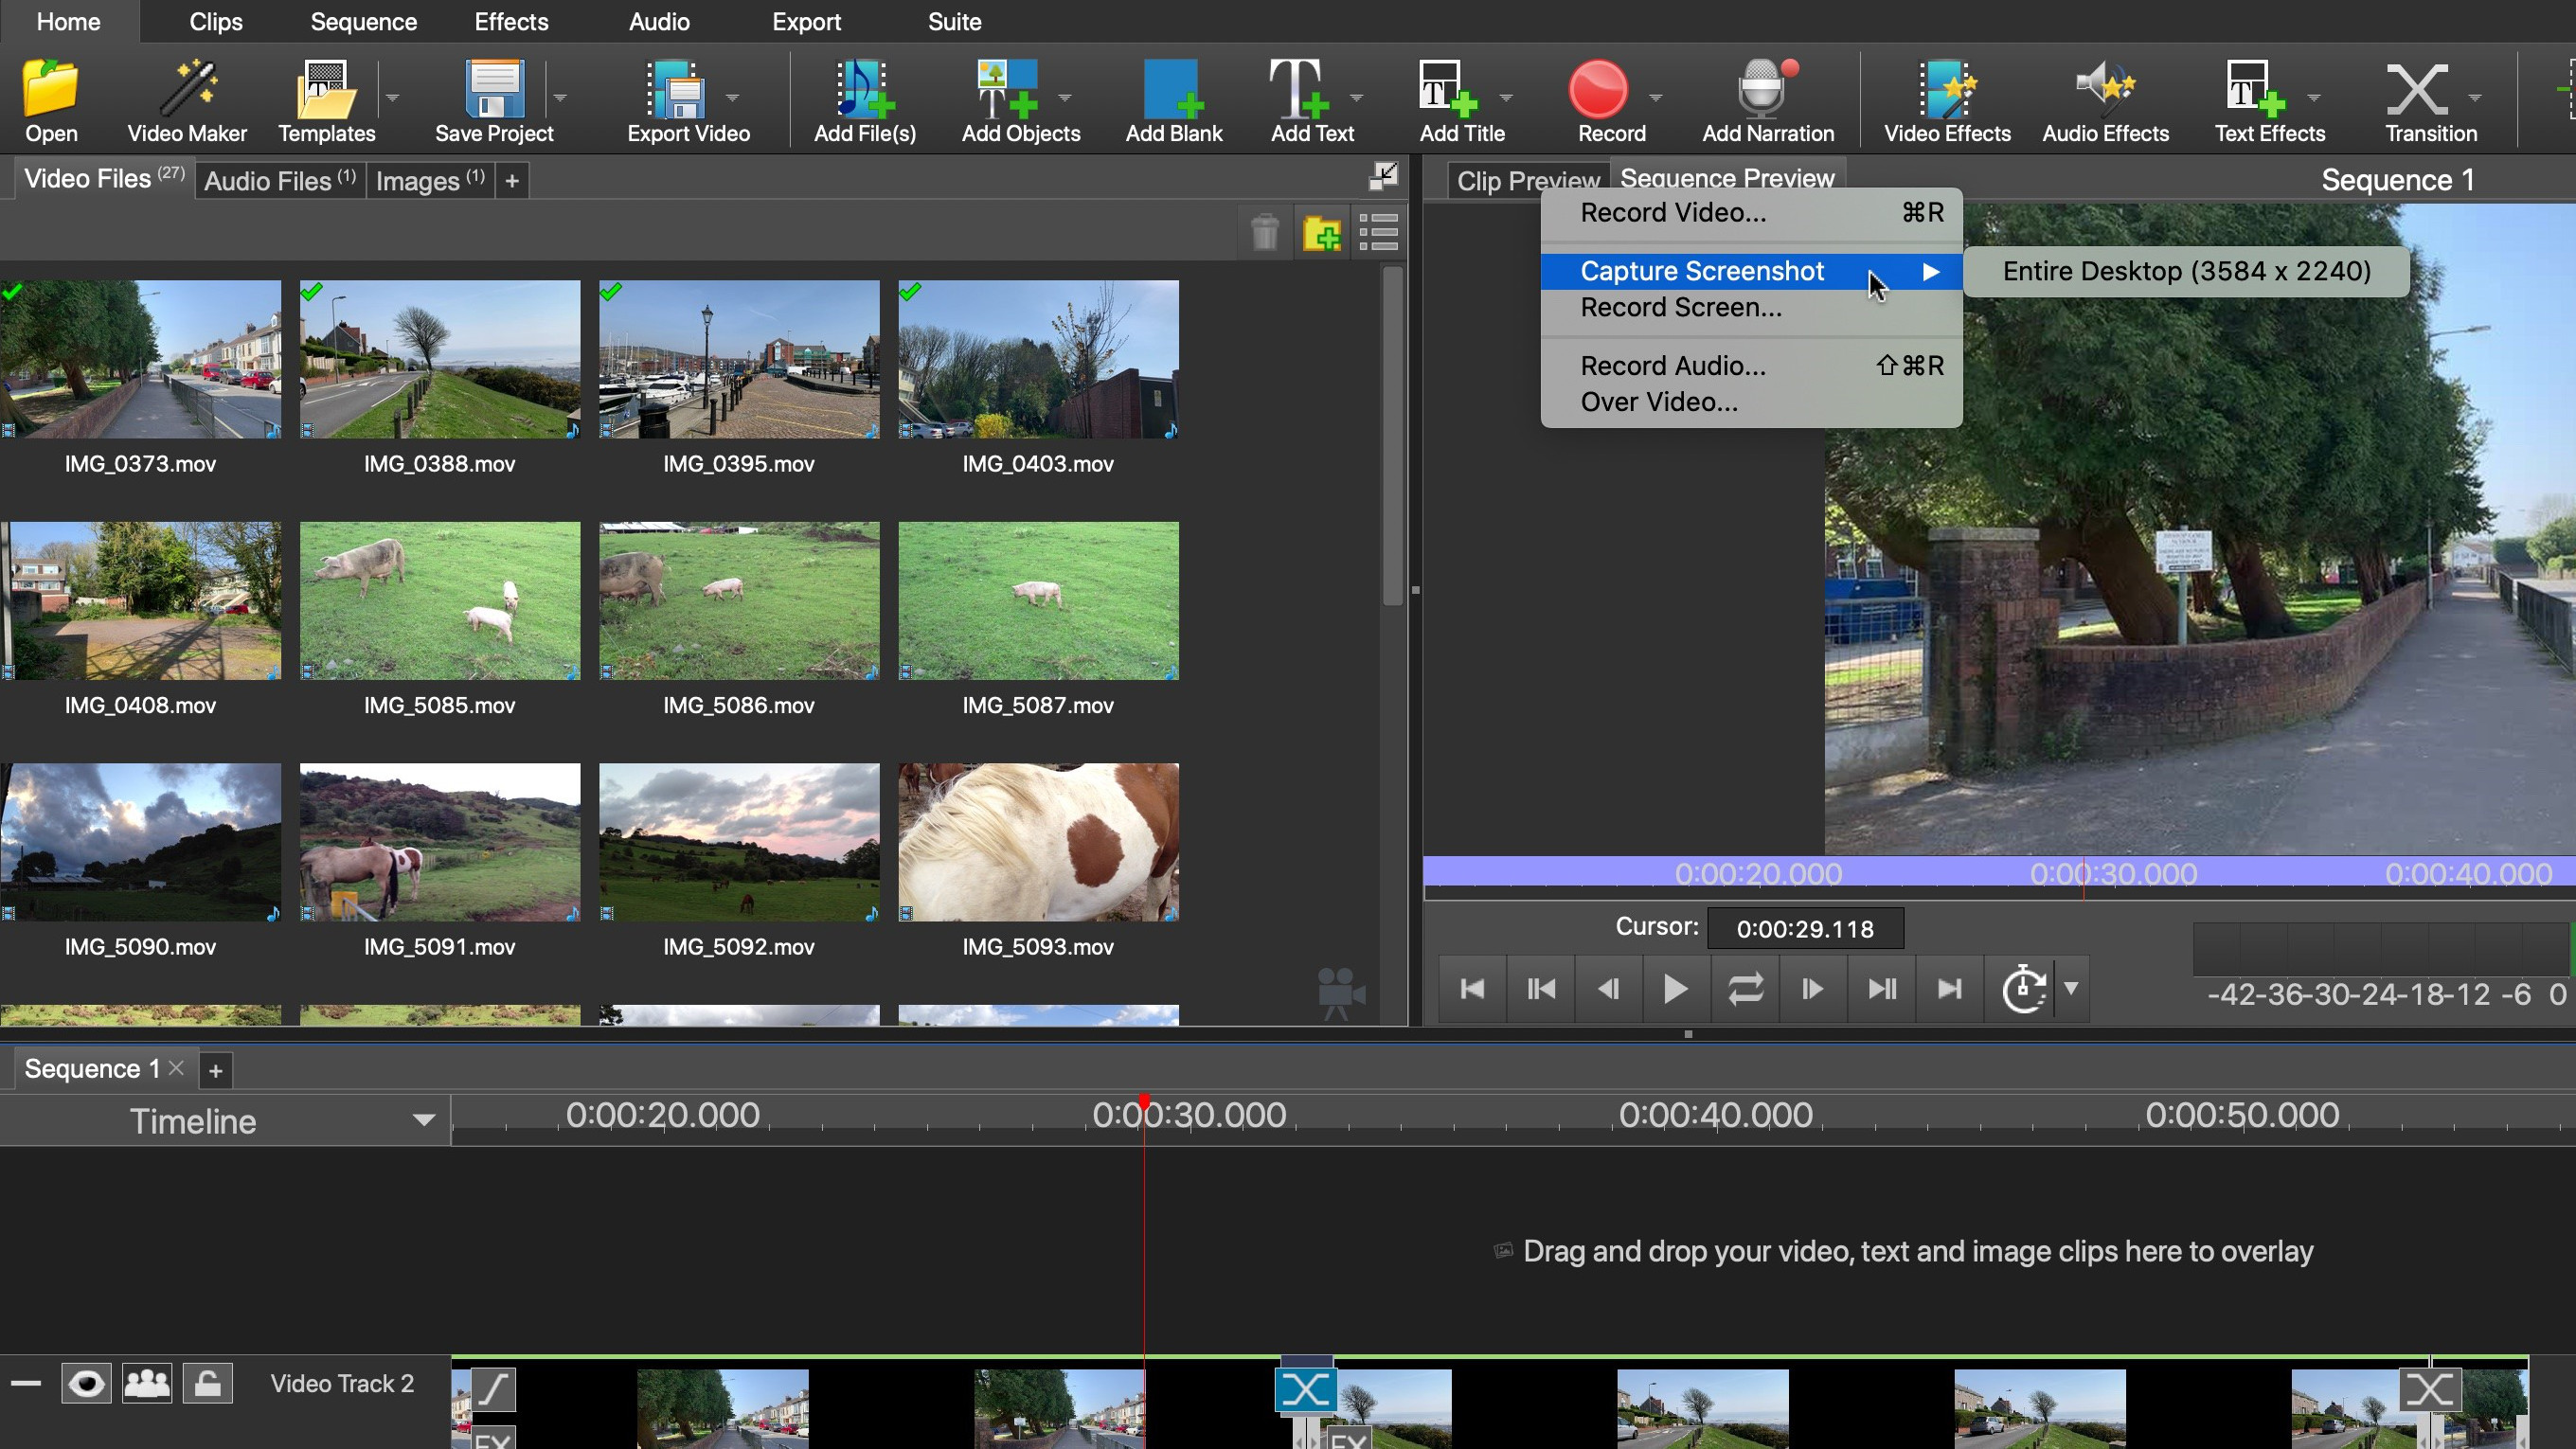Toggle the eye visibility icon on Video Track 2
The image size is (2576, 1449).
(x=85, y=1384)
